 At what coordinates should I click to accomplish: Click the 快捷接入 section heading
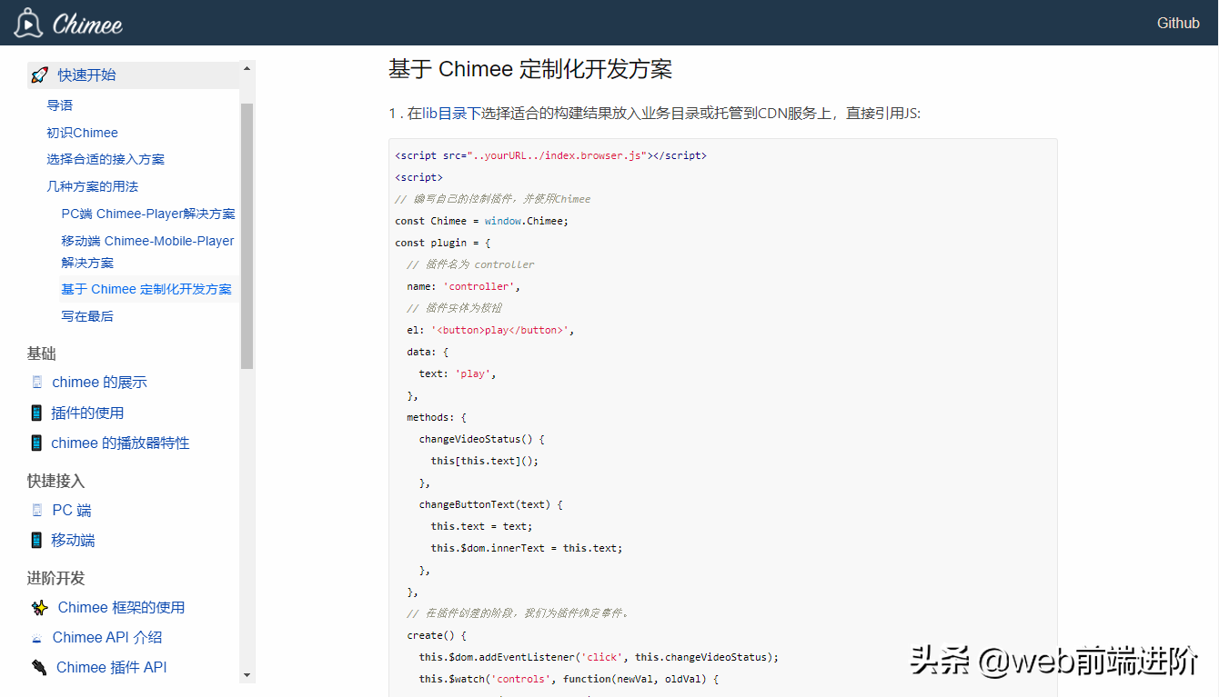point(56,481)
